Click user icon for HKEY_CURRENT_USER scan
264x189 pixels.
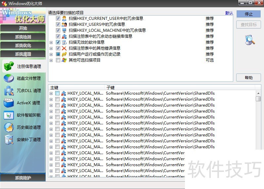64,18
